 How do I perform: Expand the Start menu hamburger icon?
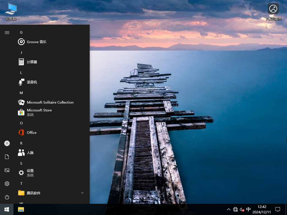click(7, 32)
